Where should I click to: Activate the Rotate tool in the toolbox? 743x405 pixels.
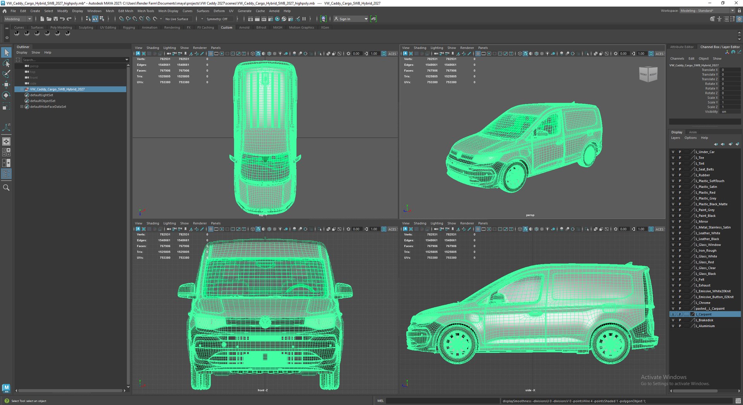tap(6, 95)
